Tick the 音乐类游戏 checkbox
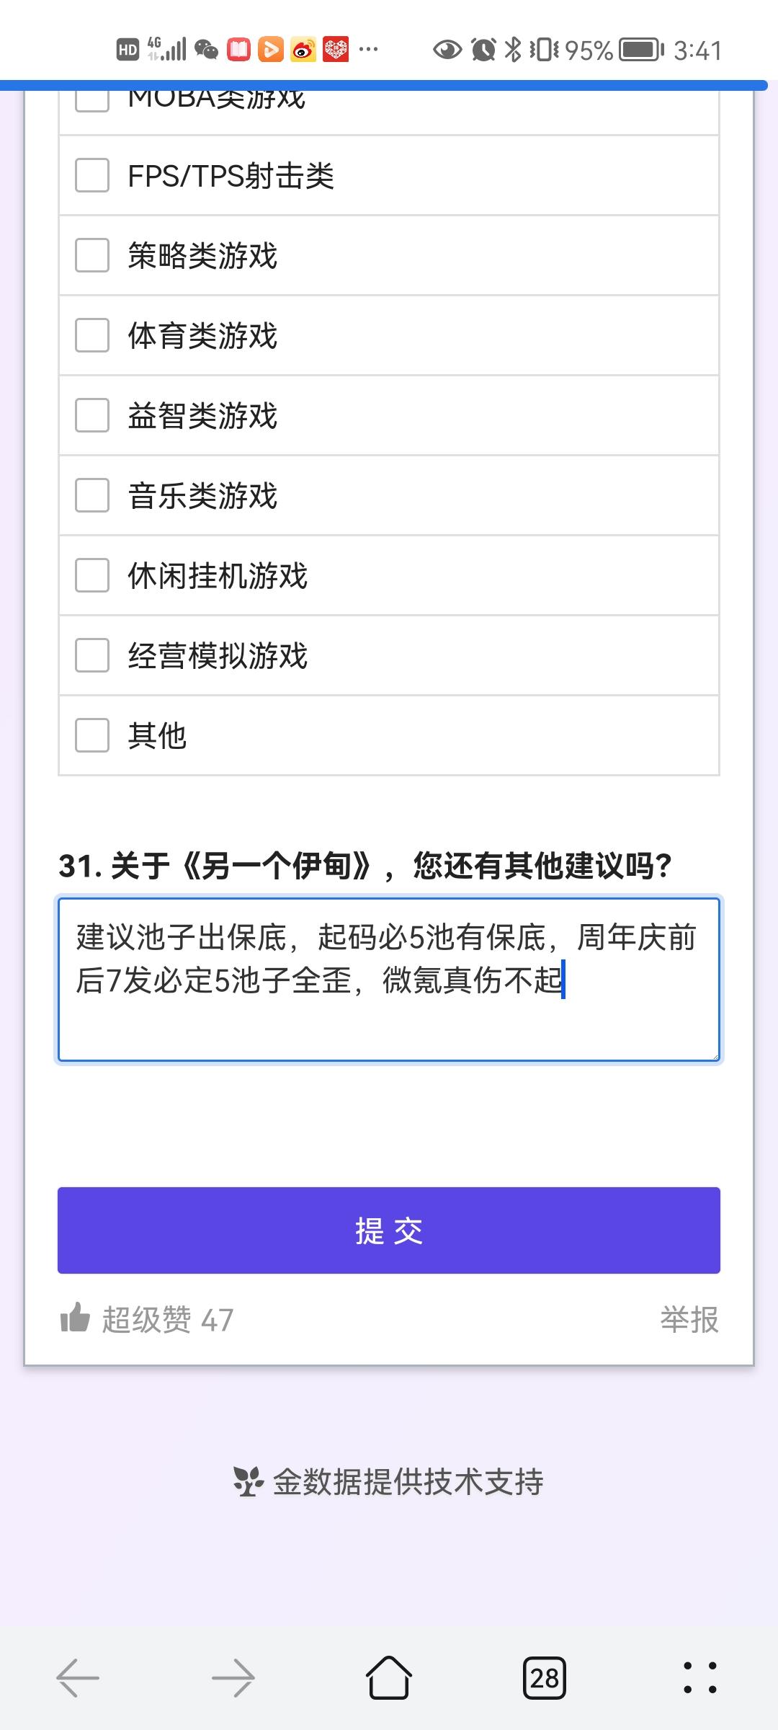The width and height of the screenshot is (778, 1730). (x=92, y=495)
